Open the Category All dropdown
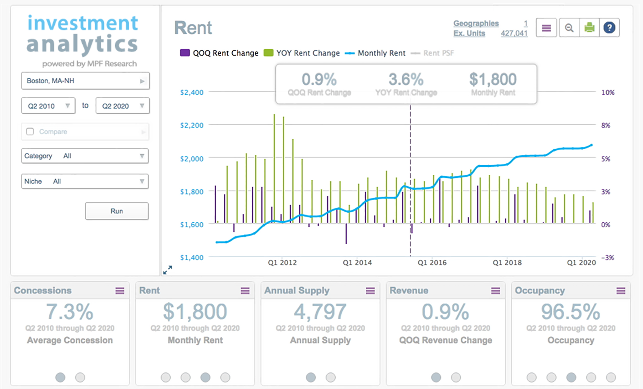This screenshot has width=643, height=389. pos(85,156)
